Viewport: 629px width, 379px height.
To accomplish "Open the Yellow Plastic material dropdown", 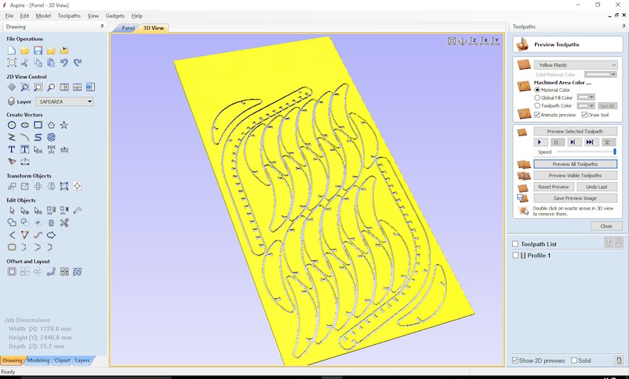I will click(576, 64).
